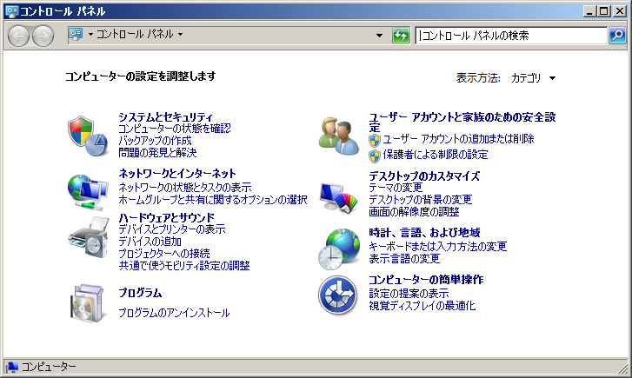This screenshot has height=378, width=632.
Task: Click the System and Security shield icon
Action: [88, 135]
